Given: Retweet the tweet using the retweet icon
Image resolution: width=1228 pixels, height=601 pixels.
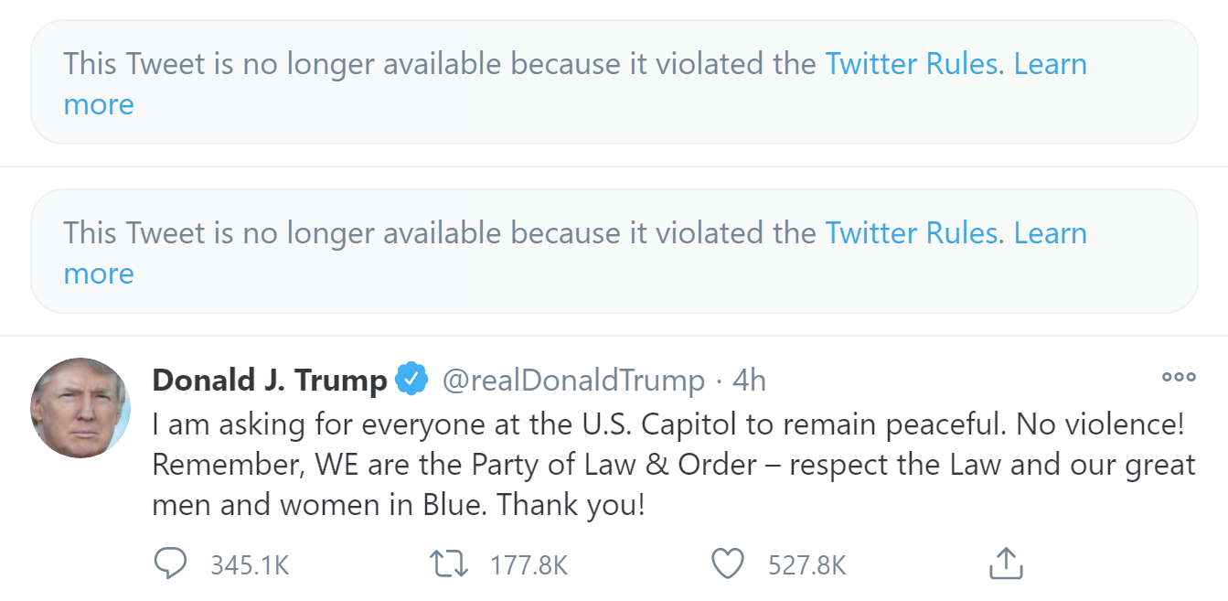Looking at the screenshot, I should (449, 564).
